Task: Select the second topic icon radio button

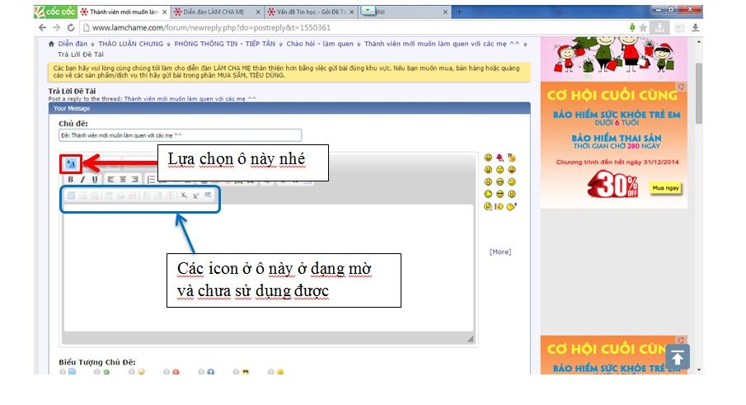Action: [x=96, y=372]
